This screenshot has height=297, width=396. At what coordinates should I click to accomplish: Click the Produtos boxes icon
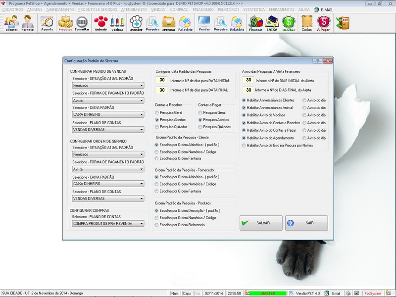point(65,23)
